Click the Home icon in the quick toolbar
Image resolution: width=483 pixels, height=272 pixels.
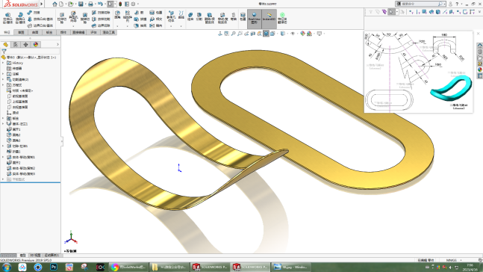tap(54, 4)
